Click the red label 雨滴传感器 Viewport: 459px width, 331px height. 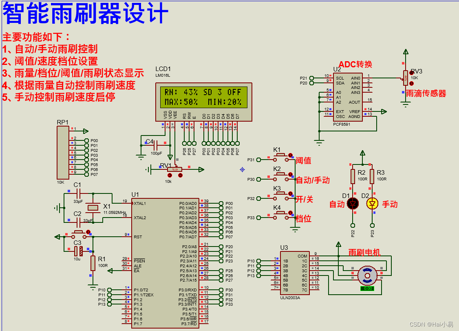point(426,93)
